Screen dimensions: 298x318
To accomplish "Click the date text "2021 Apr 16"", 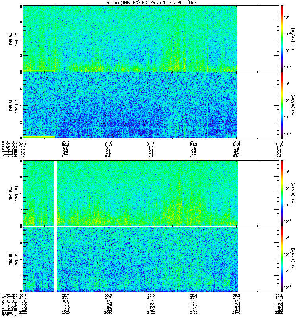I will click(x=12, y=315).
